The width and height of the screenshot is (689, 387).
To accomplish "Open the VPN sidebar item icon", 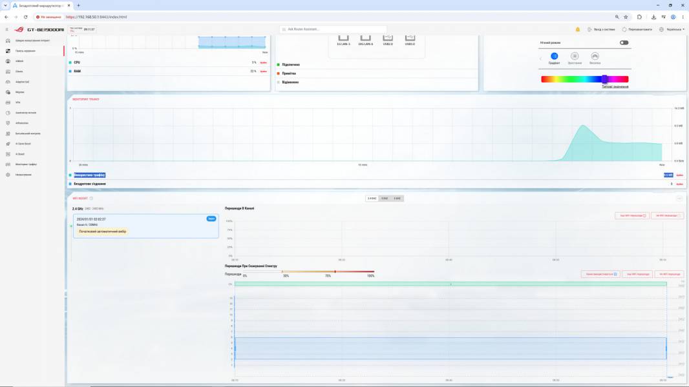I will tap(8, 103).
